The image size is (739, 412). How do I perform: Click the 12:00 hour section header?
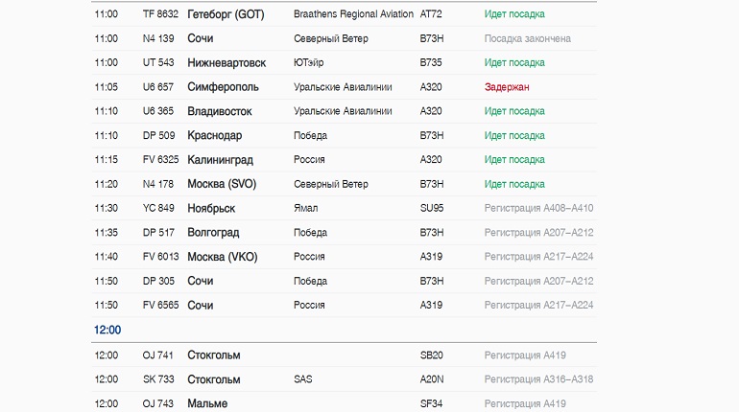pos(107,330)
